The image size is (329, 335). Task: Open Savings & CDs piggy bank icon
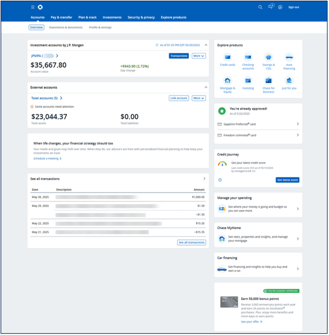269,57
